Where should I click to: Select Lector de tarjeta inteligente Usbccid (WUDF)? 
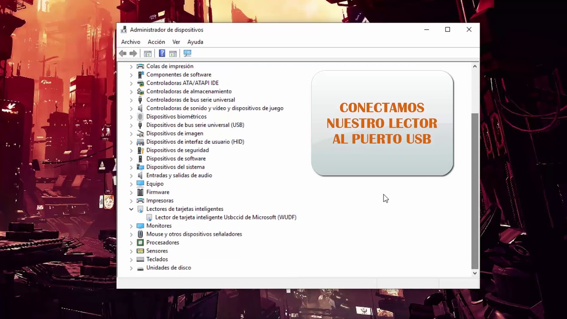pyautogui.click(x=226, y=217)
